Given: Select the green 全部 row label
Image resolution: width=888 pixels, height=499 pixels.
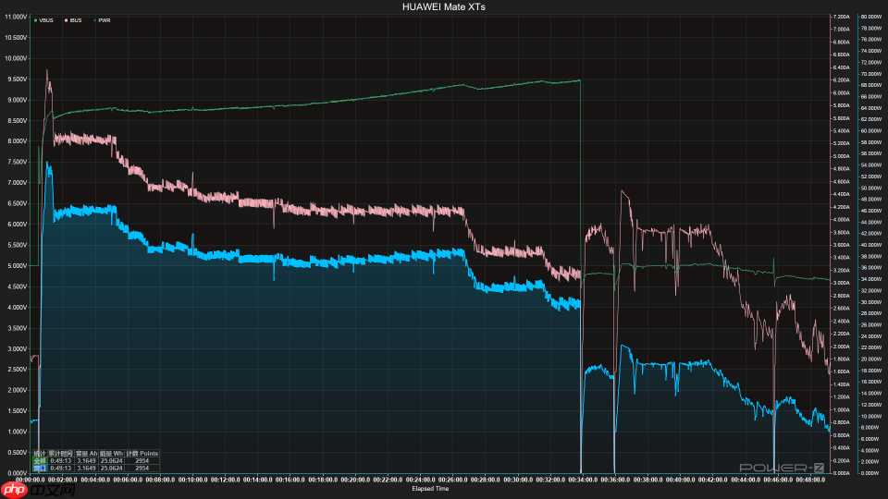Looking at the screenshot, I should [x=39, y=460].
